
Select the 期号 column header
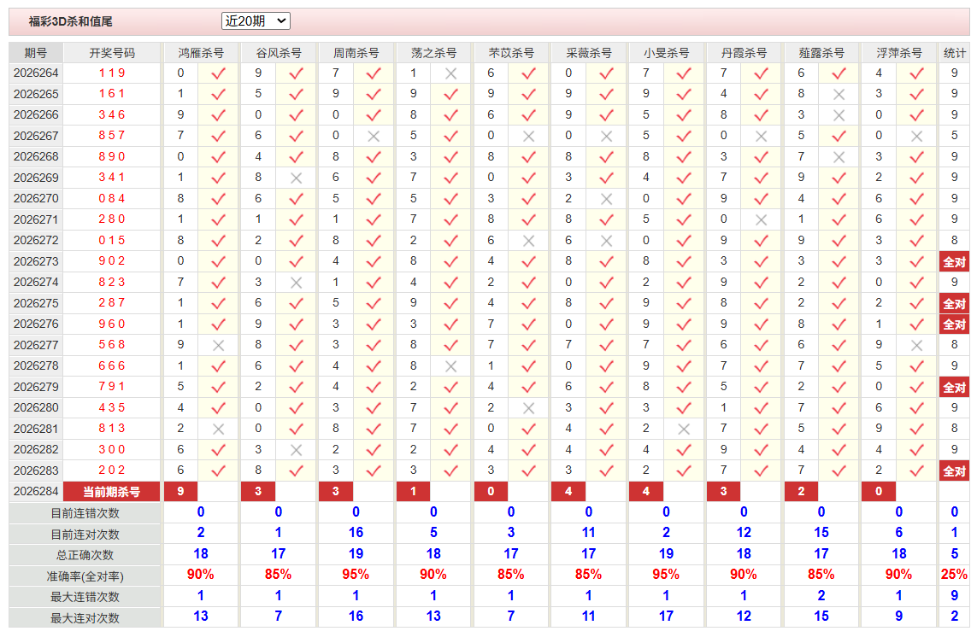pos(36,53)
